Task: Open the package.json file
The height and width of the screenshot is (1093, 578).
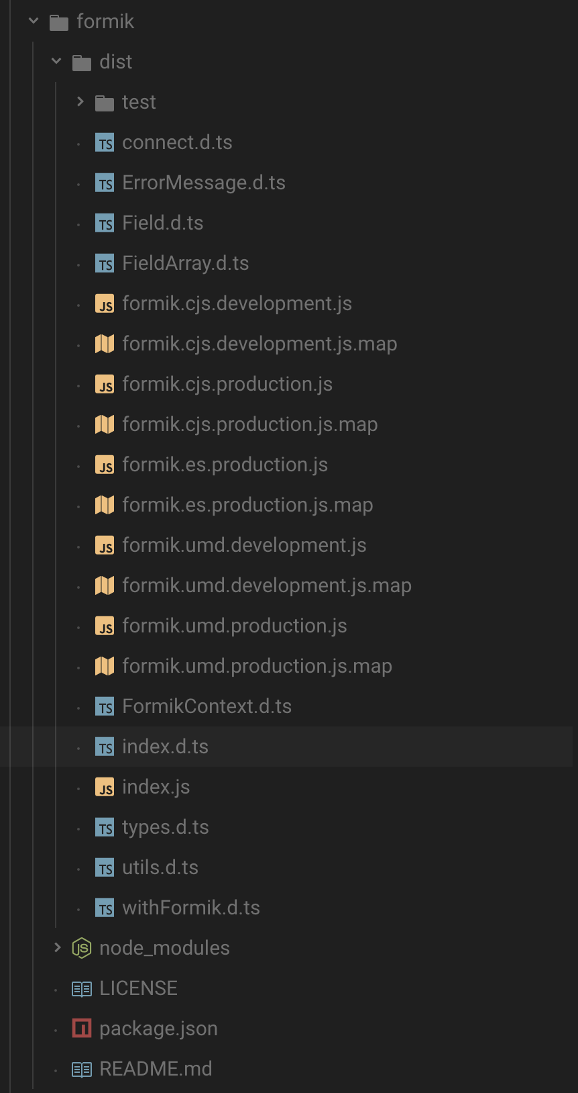Action: tap(158, 1029)
